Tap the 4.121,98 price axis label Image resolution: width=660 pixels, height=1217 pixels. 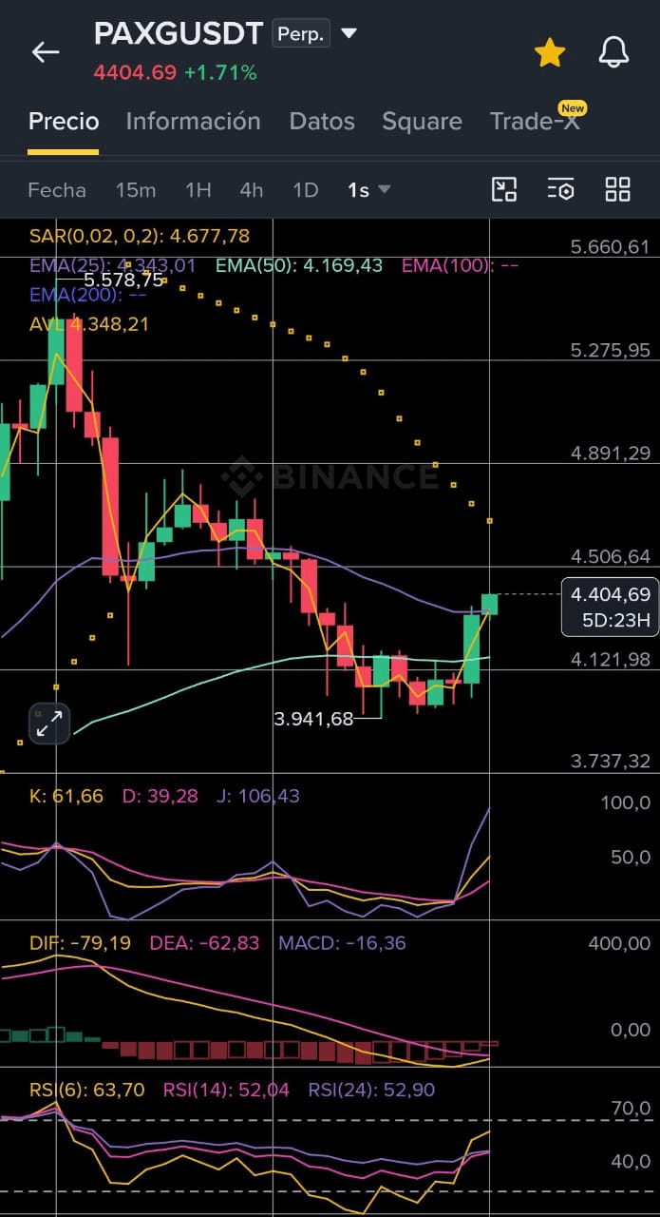[611, 659]
